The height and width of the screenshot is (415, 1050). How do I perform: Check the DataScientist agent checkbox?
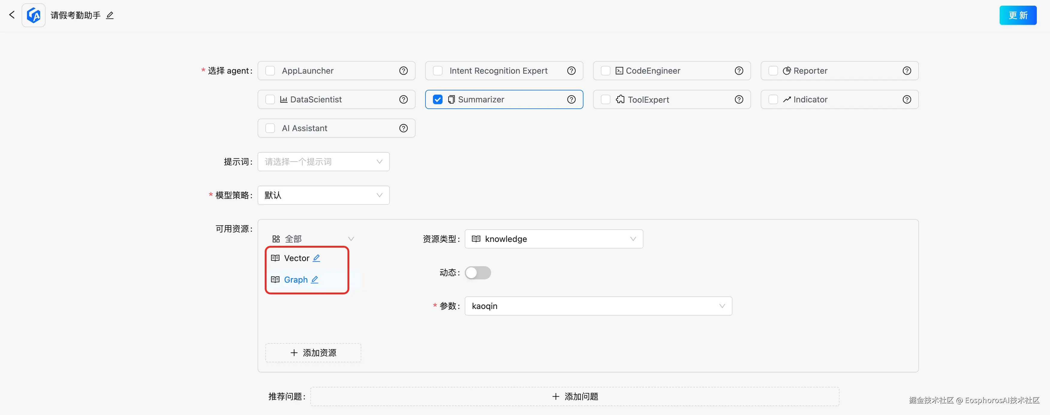[x=270, y=100]
